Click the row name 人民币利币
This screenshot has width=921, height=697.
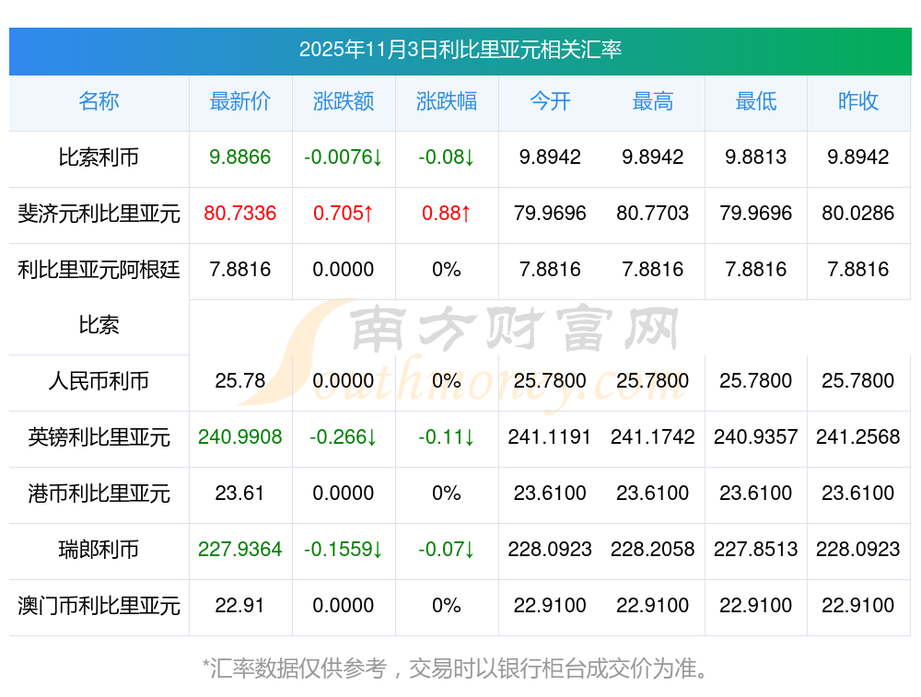(x=99, y=382)
